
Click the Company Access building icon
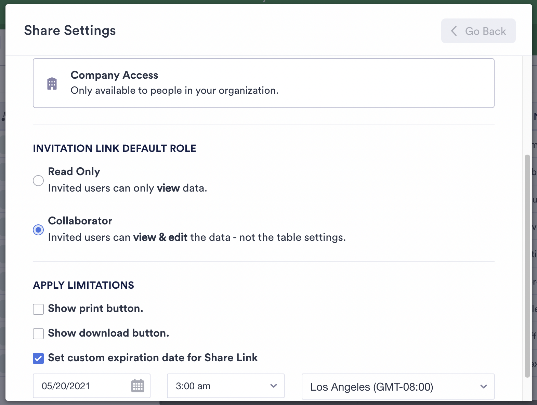(52, 83)
